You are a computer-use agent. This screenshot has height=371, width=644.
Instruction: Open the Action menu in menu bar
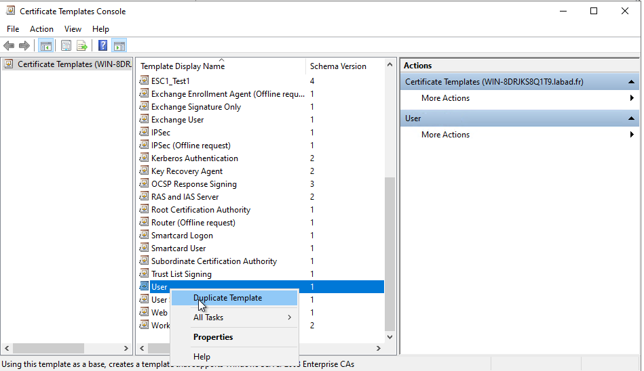[41, 29]
